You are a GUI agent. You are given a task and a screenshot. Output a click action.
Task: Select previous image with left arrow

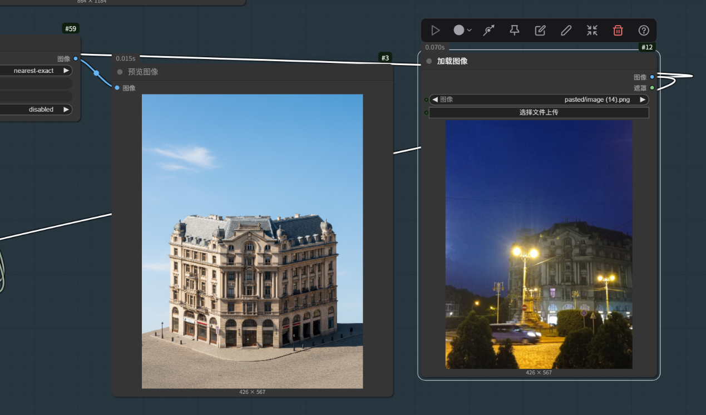tap(435, 100)
